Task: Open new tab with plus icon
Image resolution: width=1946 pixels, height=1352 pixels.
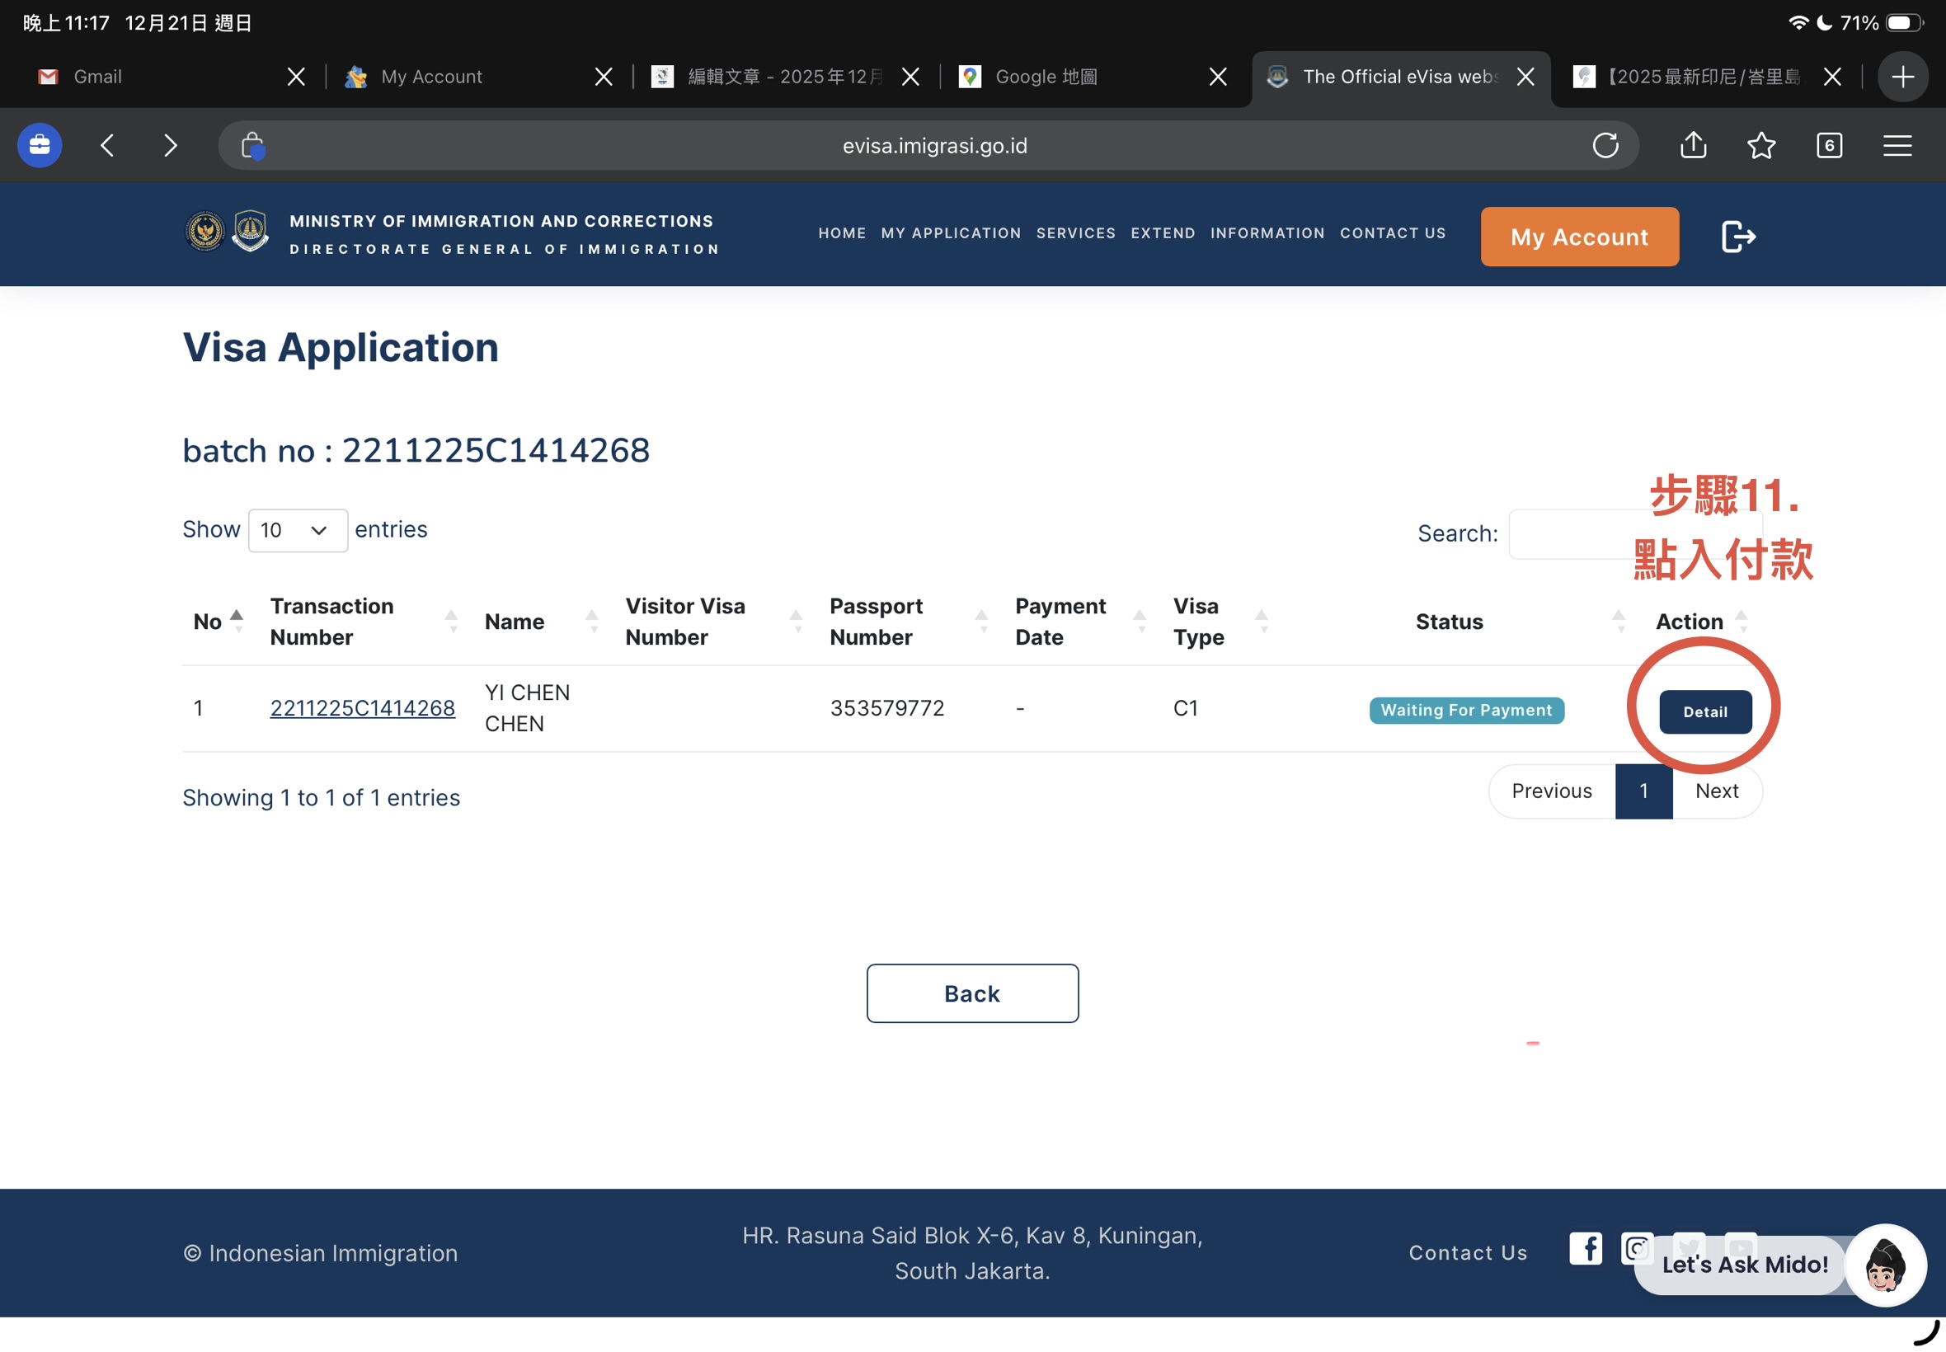Action: (x=1903, y=77)
